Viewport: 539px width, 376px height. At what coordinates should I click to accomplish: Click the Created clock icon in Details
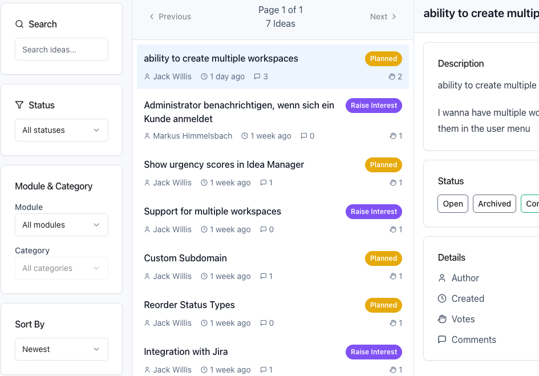(x=442, y=298)
